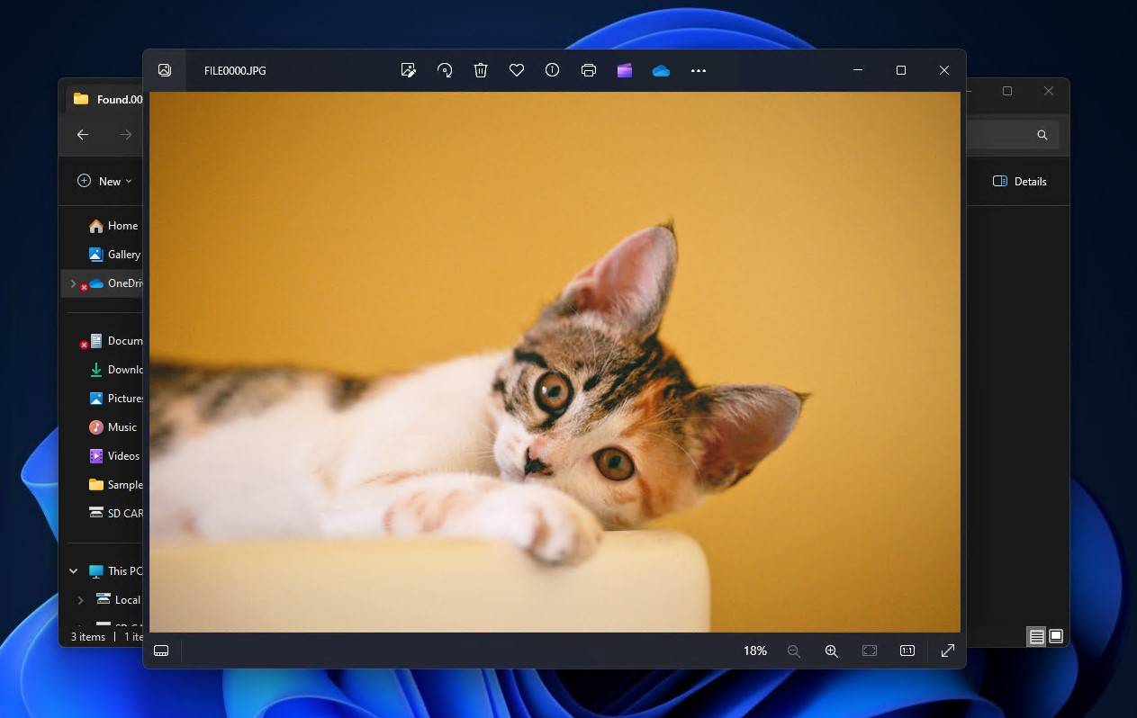Open the New dropdown in File Explorer

click(104, 181)
